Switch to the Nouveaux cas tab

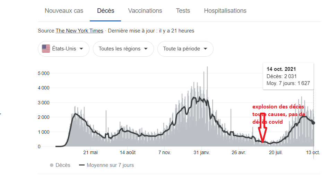pos(64,11)
